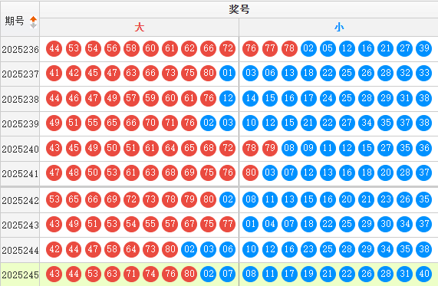Click blue ball 40 in row 2025245

coord(423,274)
